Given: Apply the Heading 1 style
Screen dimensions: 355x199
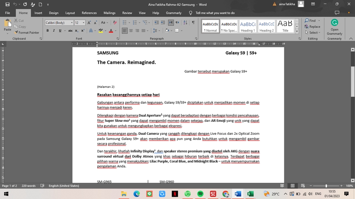Looking at the screenshot, I should click(x=248, y=27).
